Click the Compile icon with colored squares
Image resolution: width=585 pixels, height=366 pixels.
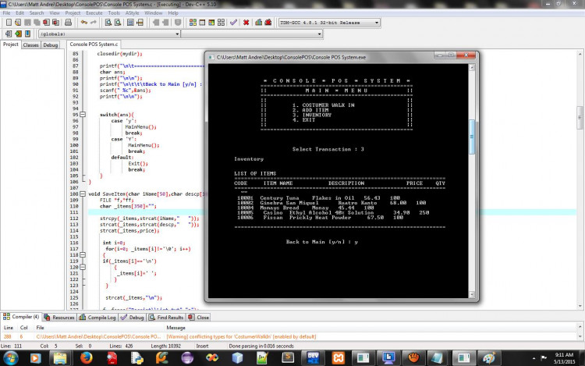(193, 23)
